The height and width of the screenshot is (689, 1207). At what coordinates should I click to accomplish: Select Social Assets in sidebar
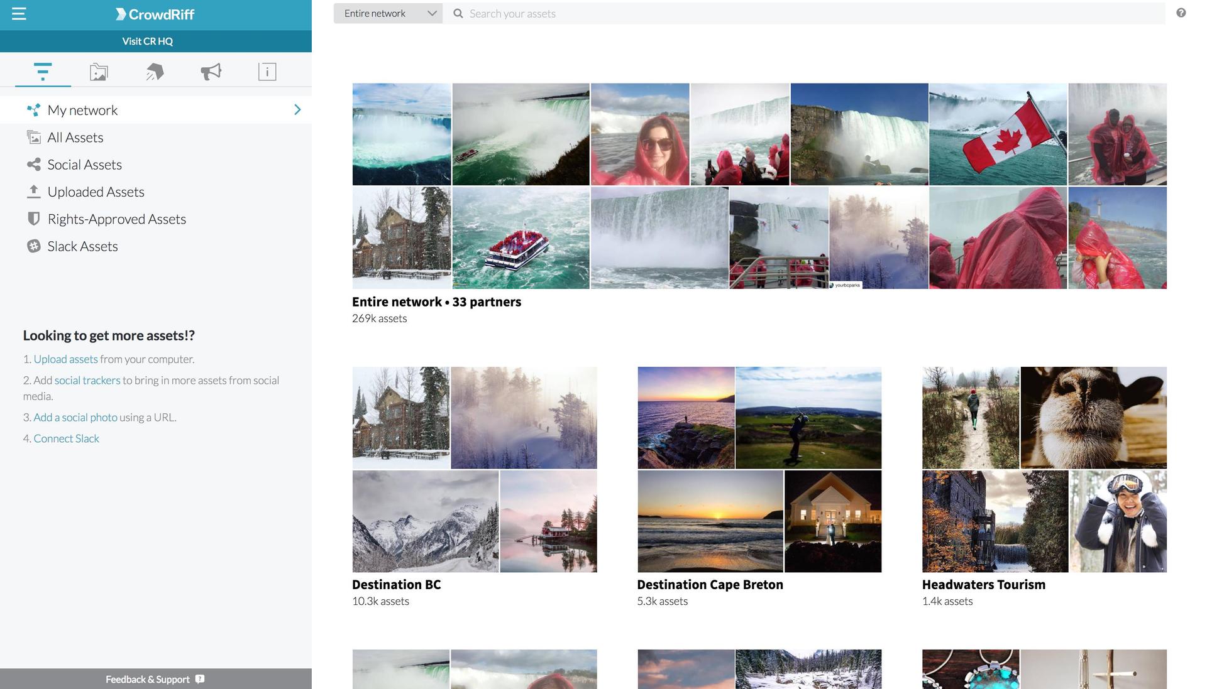click(x=156, y=165)
